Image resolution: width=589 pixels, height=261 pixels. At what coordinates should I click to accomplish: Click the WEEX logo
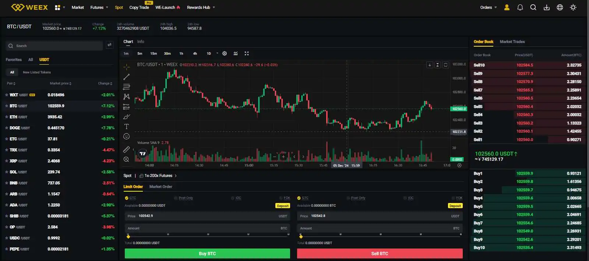[29, 7]
